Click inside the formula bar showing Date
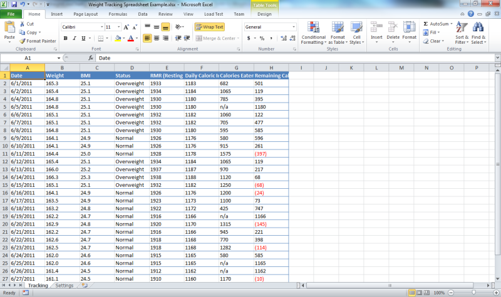The height and width of the screenshot is (297, 501). 296,58
